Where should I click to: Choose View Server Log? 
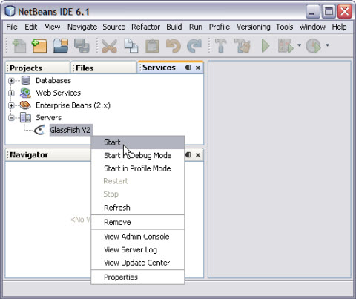pyautogui.click(x=138, y=250)
